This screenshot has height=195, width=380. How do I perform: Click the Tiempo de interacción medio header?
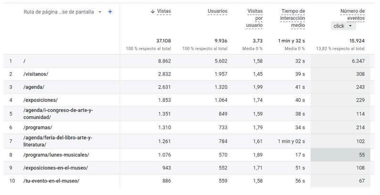click(293, 18)
